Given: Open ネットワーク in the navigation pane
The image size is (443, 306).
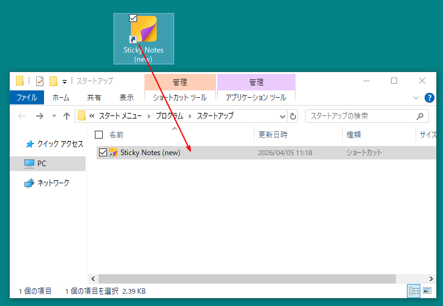Looking at the screenshot, I should [53, 183].
